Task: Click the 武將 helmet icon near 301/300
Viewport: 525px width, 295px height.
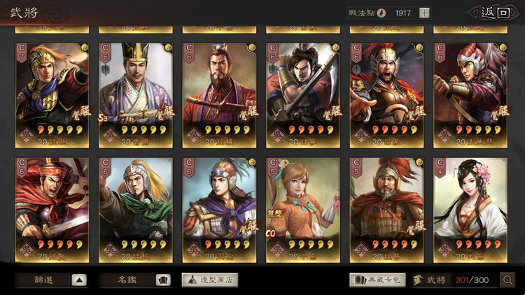Action: [x=417, y=280]
